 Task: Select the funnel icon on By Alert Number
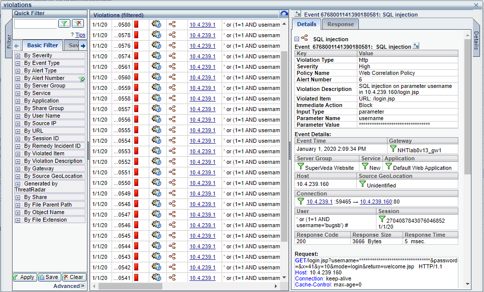(x=82, y=78)
